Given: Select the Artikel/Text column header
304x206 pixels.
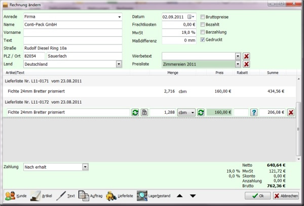Looking at the screenshot, I should pyautogui.click(x=15, y=73).
